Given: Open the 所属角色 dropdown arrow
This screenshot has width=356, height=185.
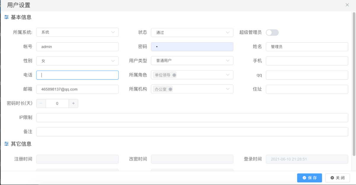Looking at the screenshot, I should point(228,75).
